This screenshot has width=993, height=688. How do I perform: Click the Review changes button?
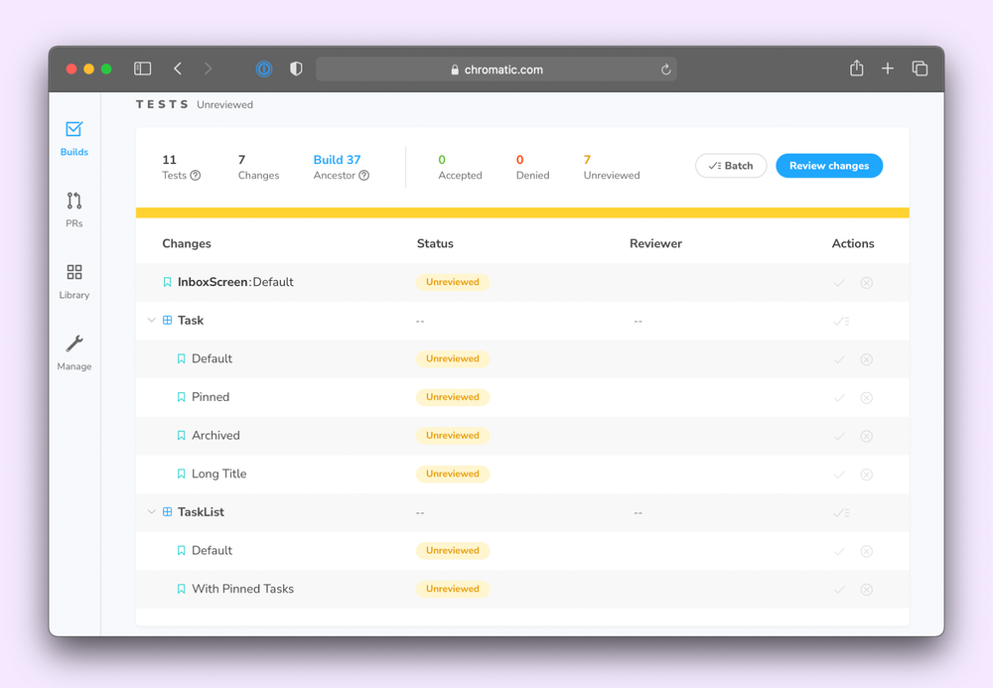829,166
